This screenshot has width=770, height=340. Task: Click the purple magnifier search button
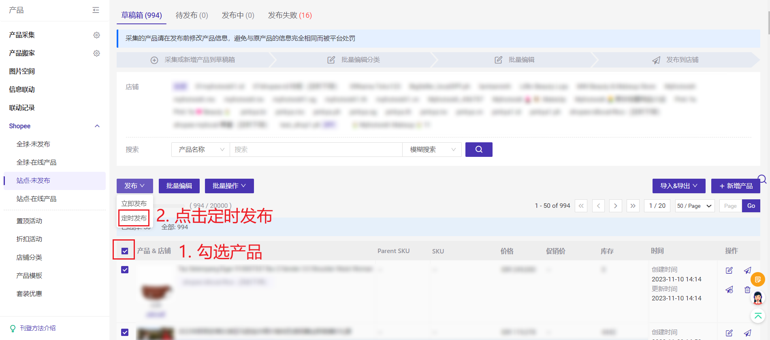[x=478, y=150]
